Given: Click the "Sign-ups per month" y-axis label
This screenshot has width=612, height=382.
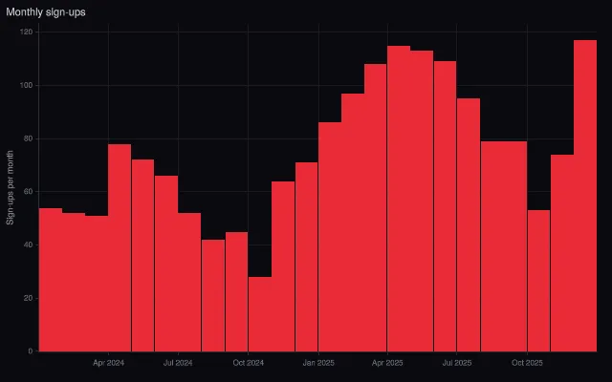Looking at the screenshot, I should click(11, 187).
